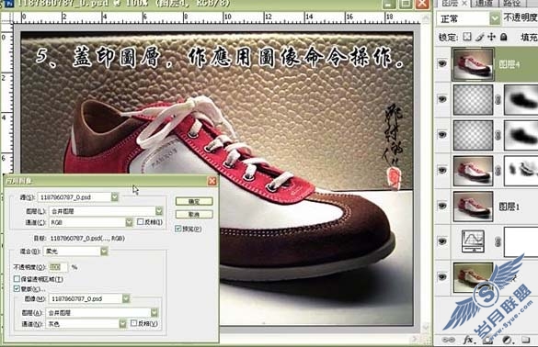Click the lock position move icon
Image resolution: width=538 pixels, height=347 pixels.
pyautogui.click(x=492, y=37)
